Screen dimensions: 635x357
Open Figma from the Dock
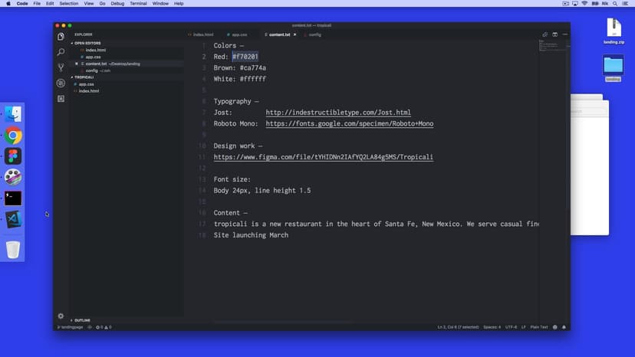(x=13, y=156)
